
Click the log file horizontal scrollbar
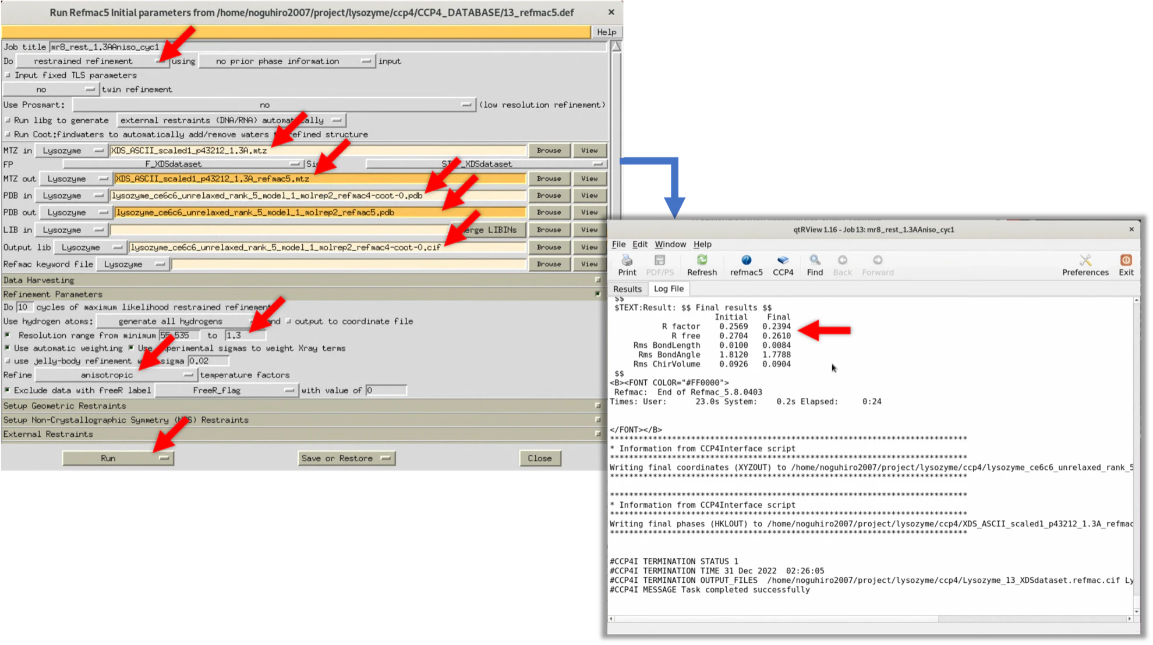tap(871, 619)
